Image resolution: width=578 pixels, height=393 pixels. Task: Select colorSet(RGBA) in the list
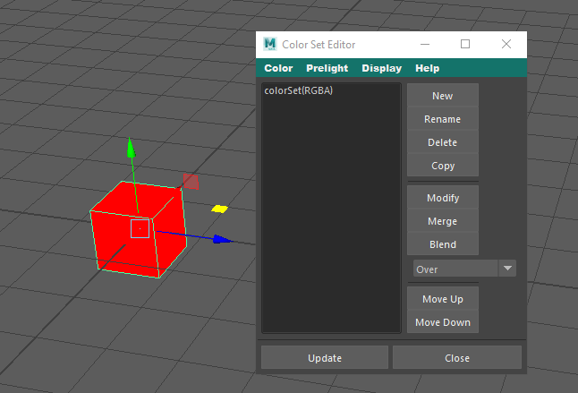click(x=299, y=90)
